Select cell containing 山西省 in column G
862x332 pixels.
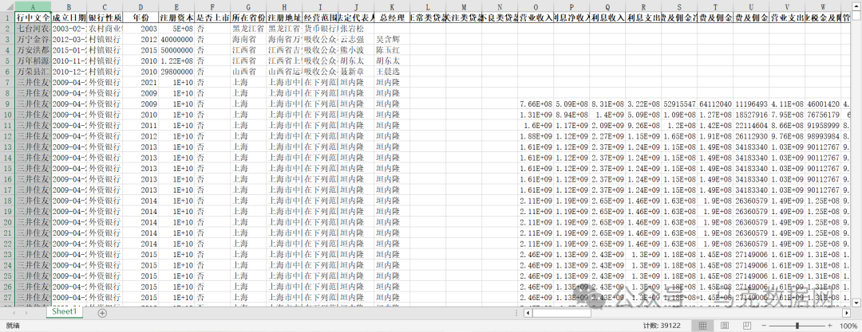[248, 72]
